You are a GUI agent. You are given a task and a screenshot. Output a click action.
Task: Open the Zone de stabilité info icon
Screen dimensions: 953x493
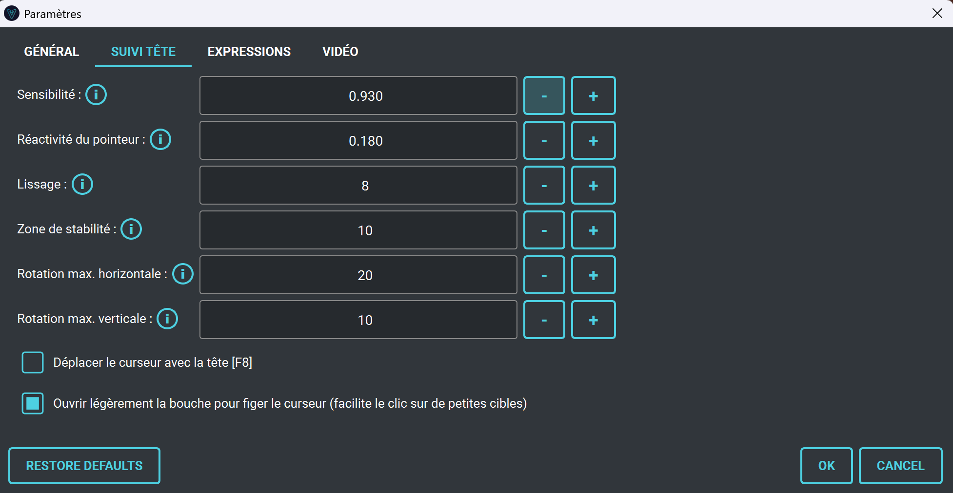[x=131, y=229]
